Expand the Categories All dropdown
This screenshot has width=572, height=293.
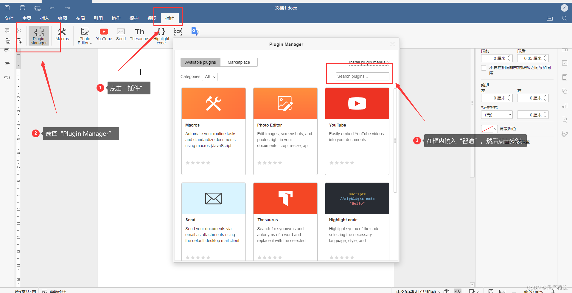pyautogui.click(x=210, y=77)
